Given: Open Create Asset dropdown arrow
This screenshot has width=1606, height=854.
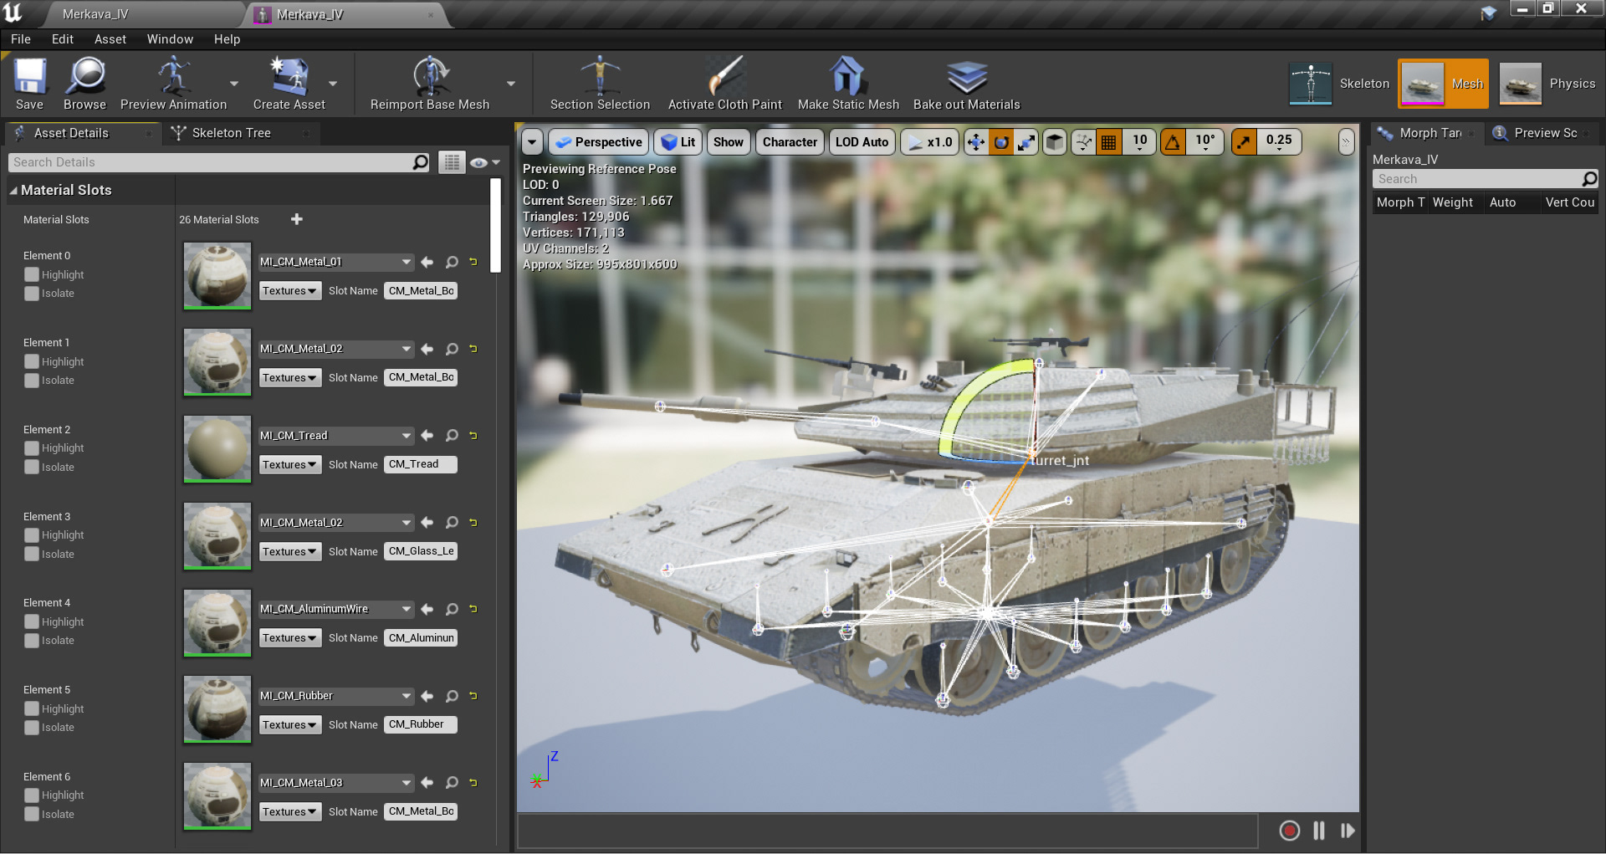Looking at the screenshot, I should pos(333,84).
